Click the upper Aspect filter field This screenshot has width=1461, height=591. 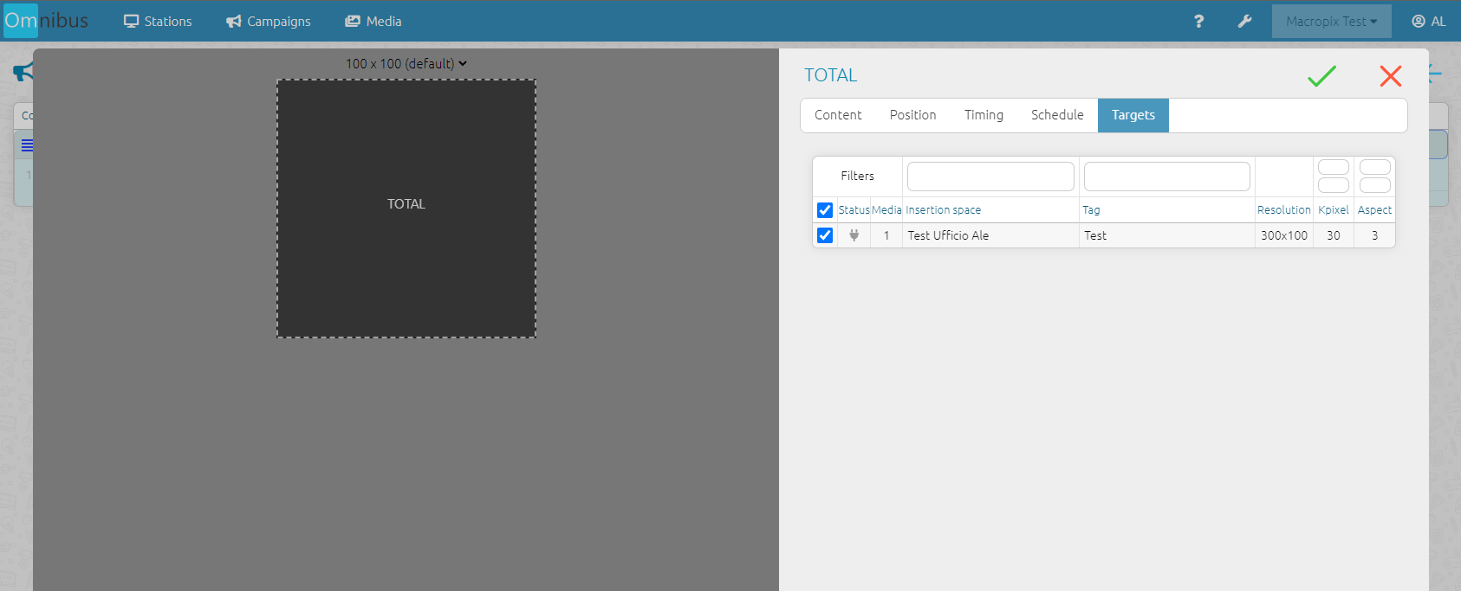1375,167
